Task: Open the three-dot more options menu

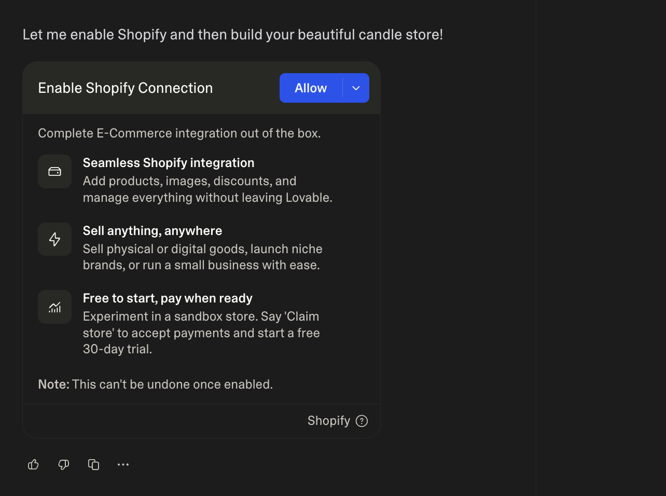Action: (x=123, y=464)
